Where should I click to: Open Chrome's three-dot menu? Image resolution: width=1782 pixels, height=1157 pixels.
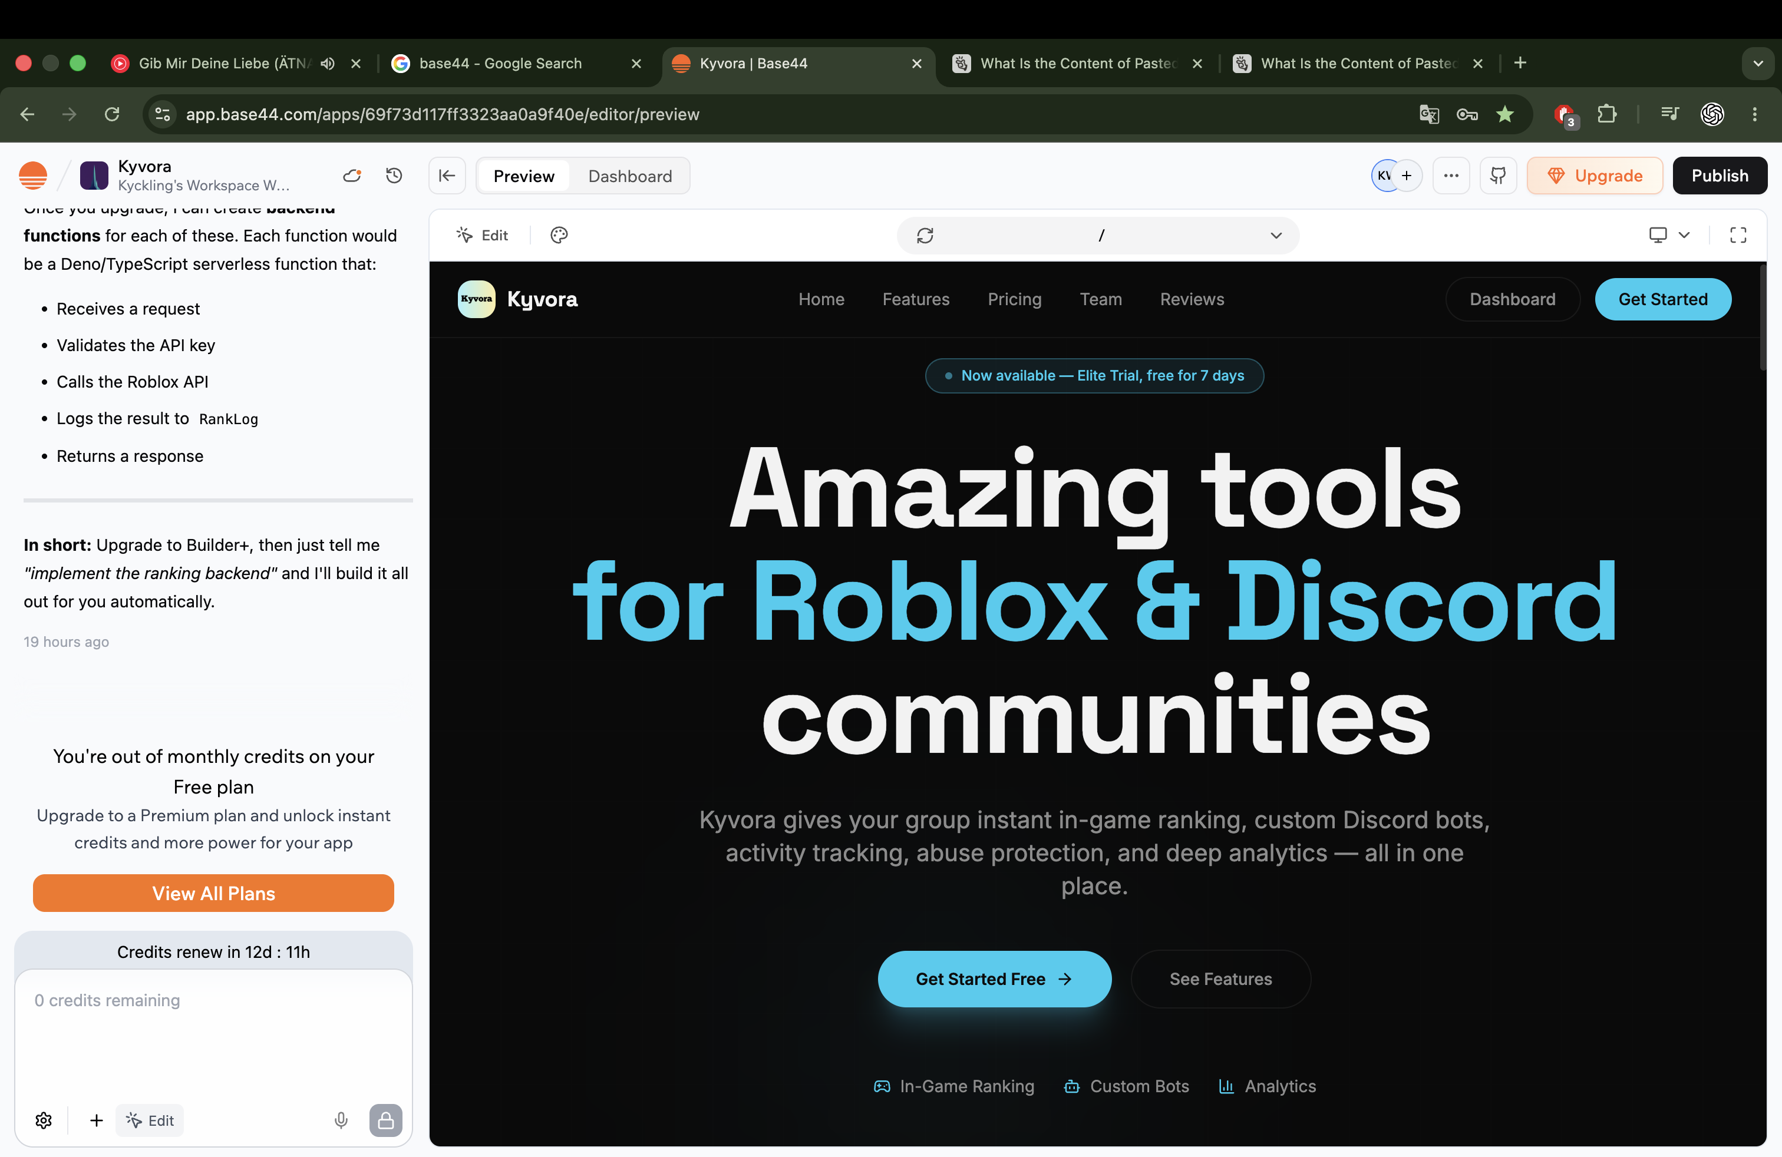tap(1755, 114)
